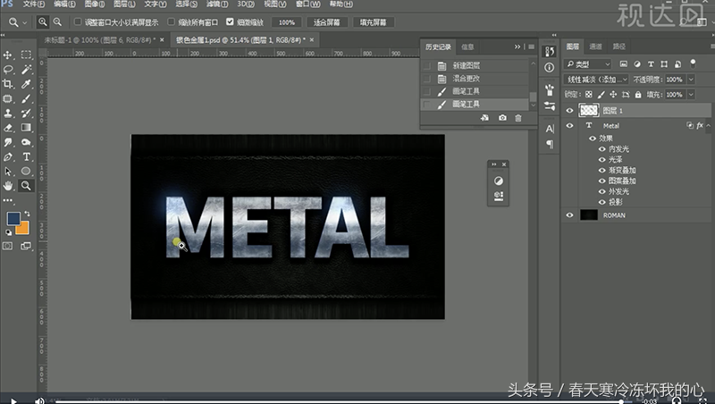
Task: Delete history state with trash icon
Action: click(x=518, y=118)
